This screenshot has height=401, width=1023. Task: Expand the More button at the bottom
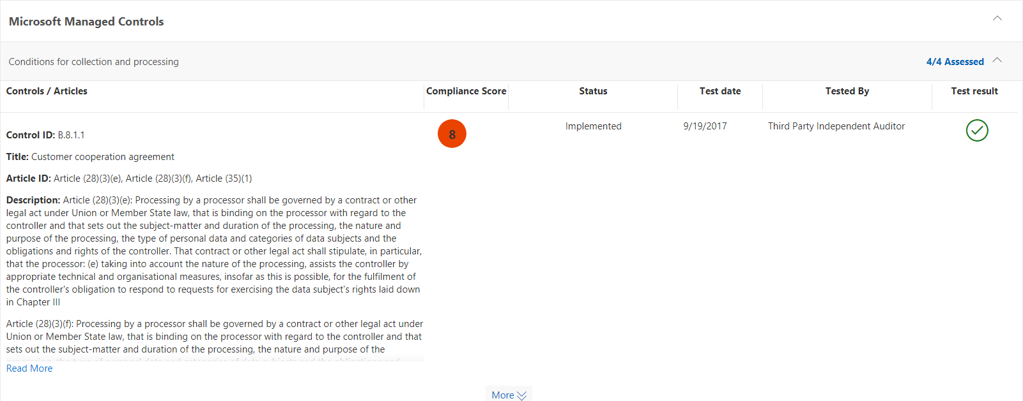point(509,395)
